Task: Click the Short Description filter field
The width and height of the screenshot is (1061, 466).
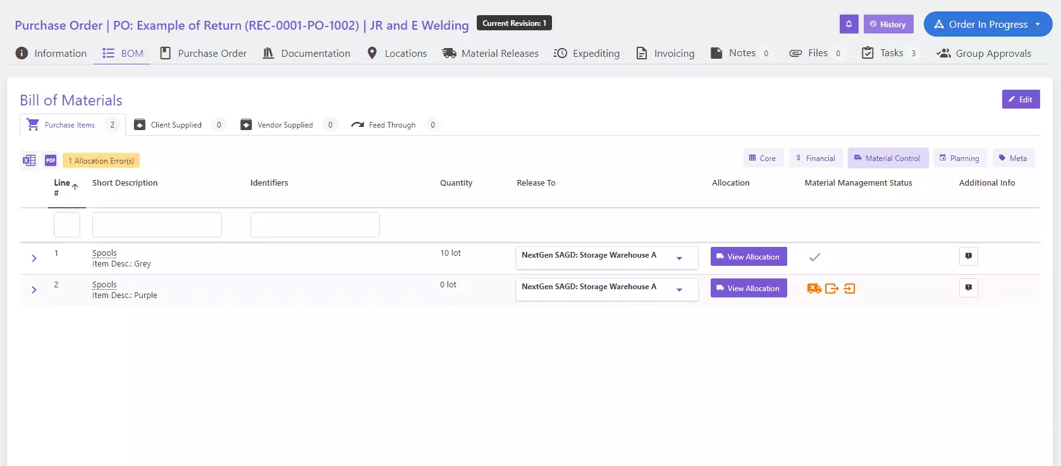Action: pos(157,225)
